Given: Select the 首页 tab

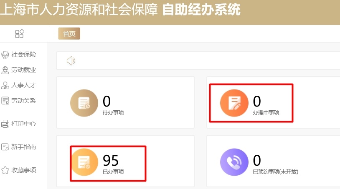Looking at the screenshot, I should pos(69,33).
